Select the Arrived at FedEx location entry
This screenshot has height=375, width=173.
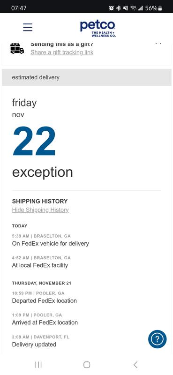tap(45, 319)
